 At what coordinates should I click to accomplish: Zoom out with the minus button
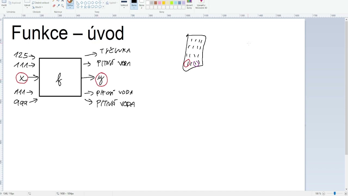[324, 194]
